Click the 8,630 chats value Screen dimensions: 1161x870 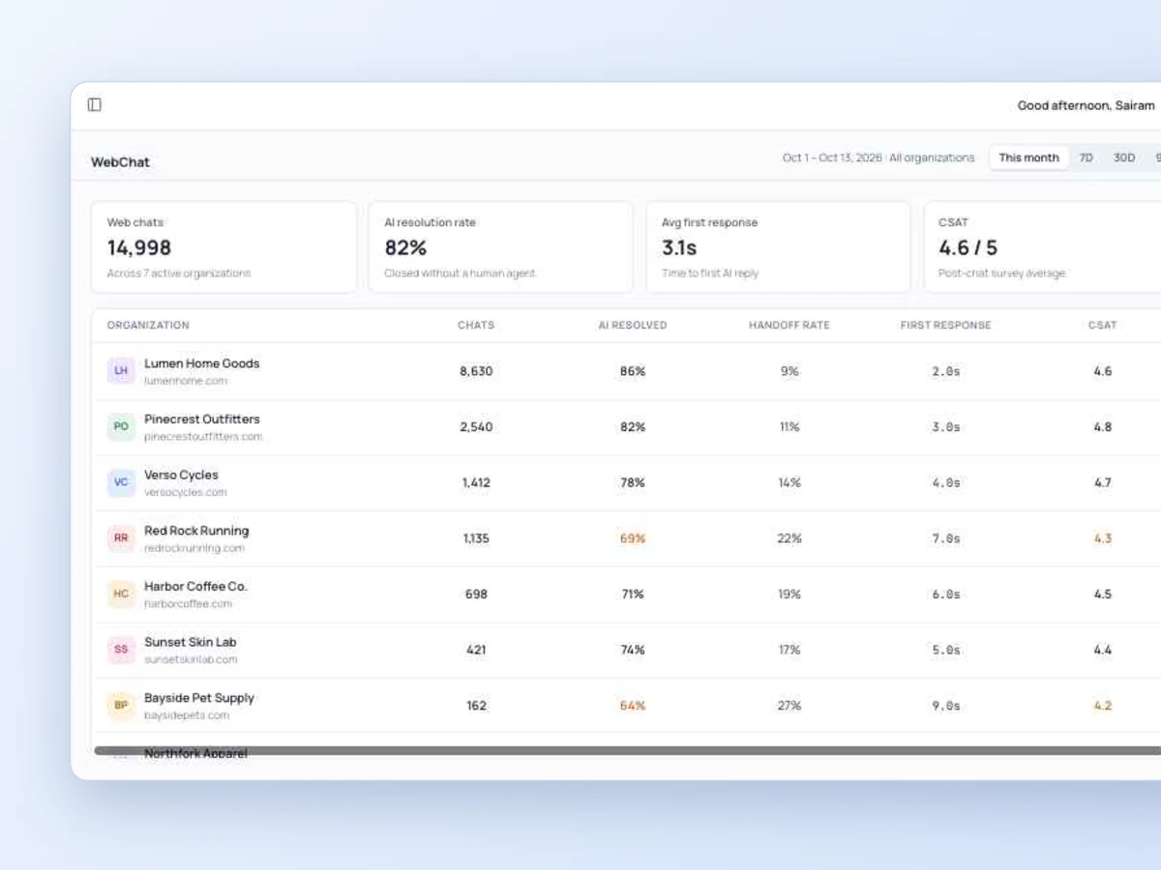click(476, 371)
